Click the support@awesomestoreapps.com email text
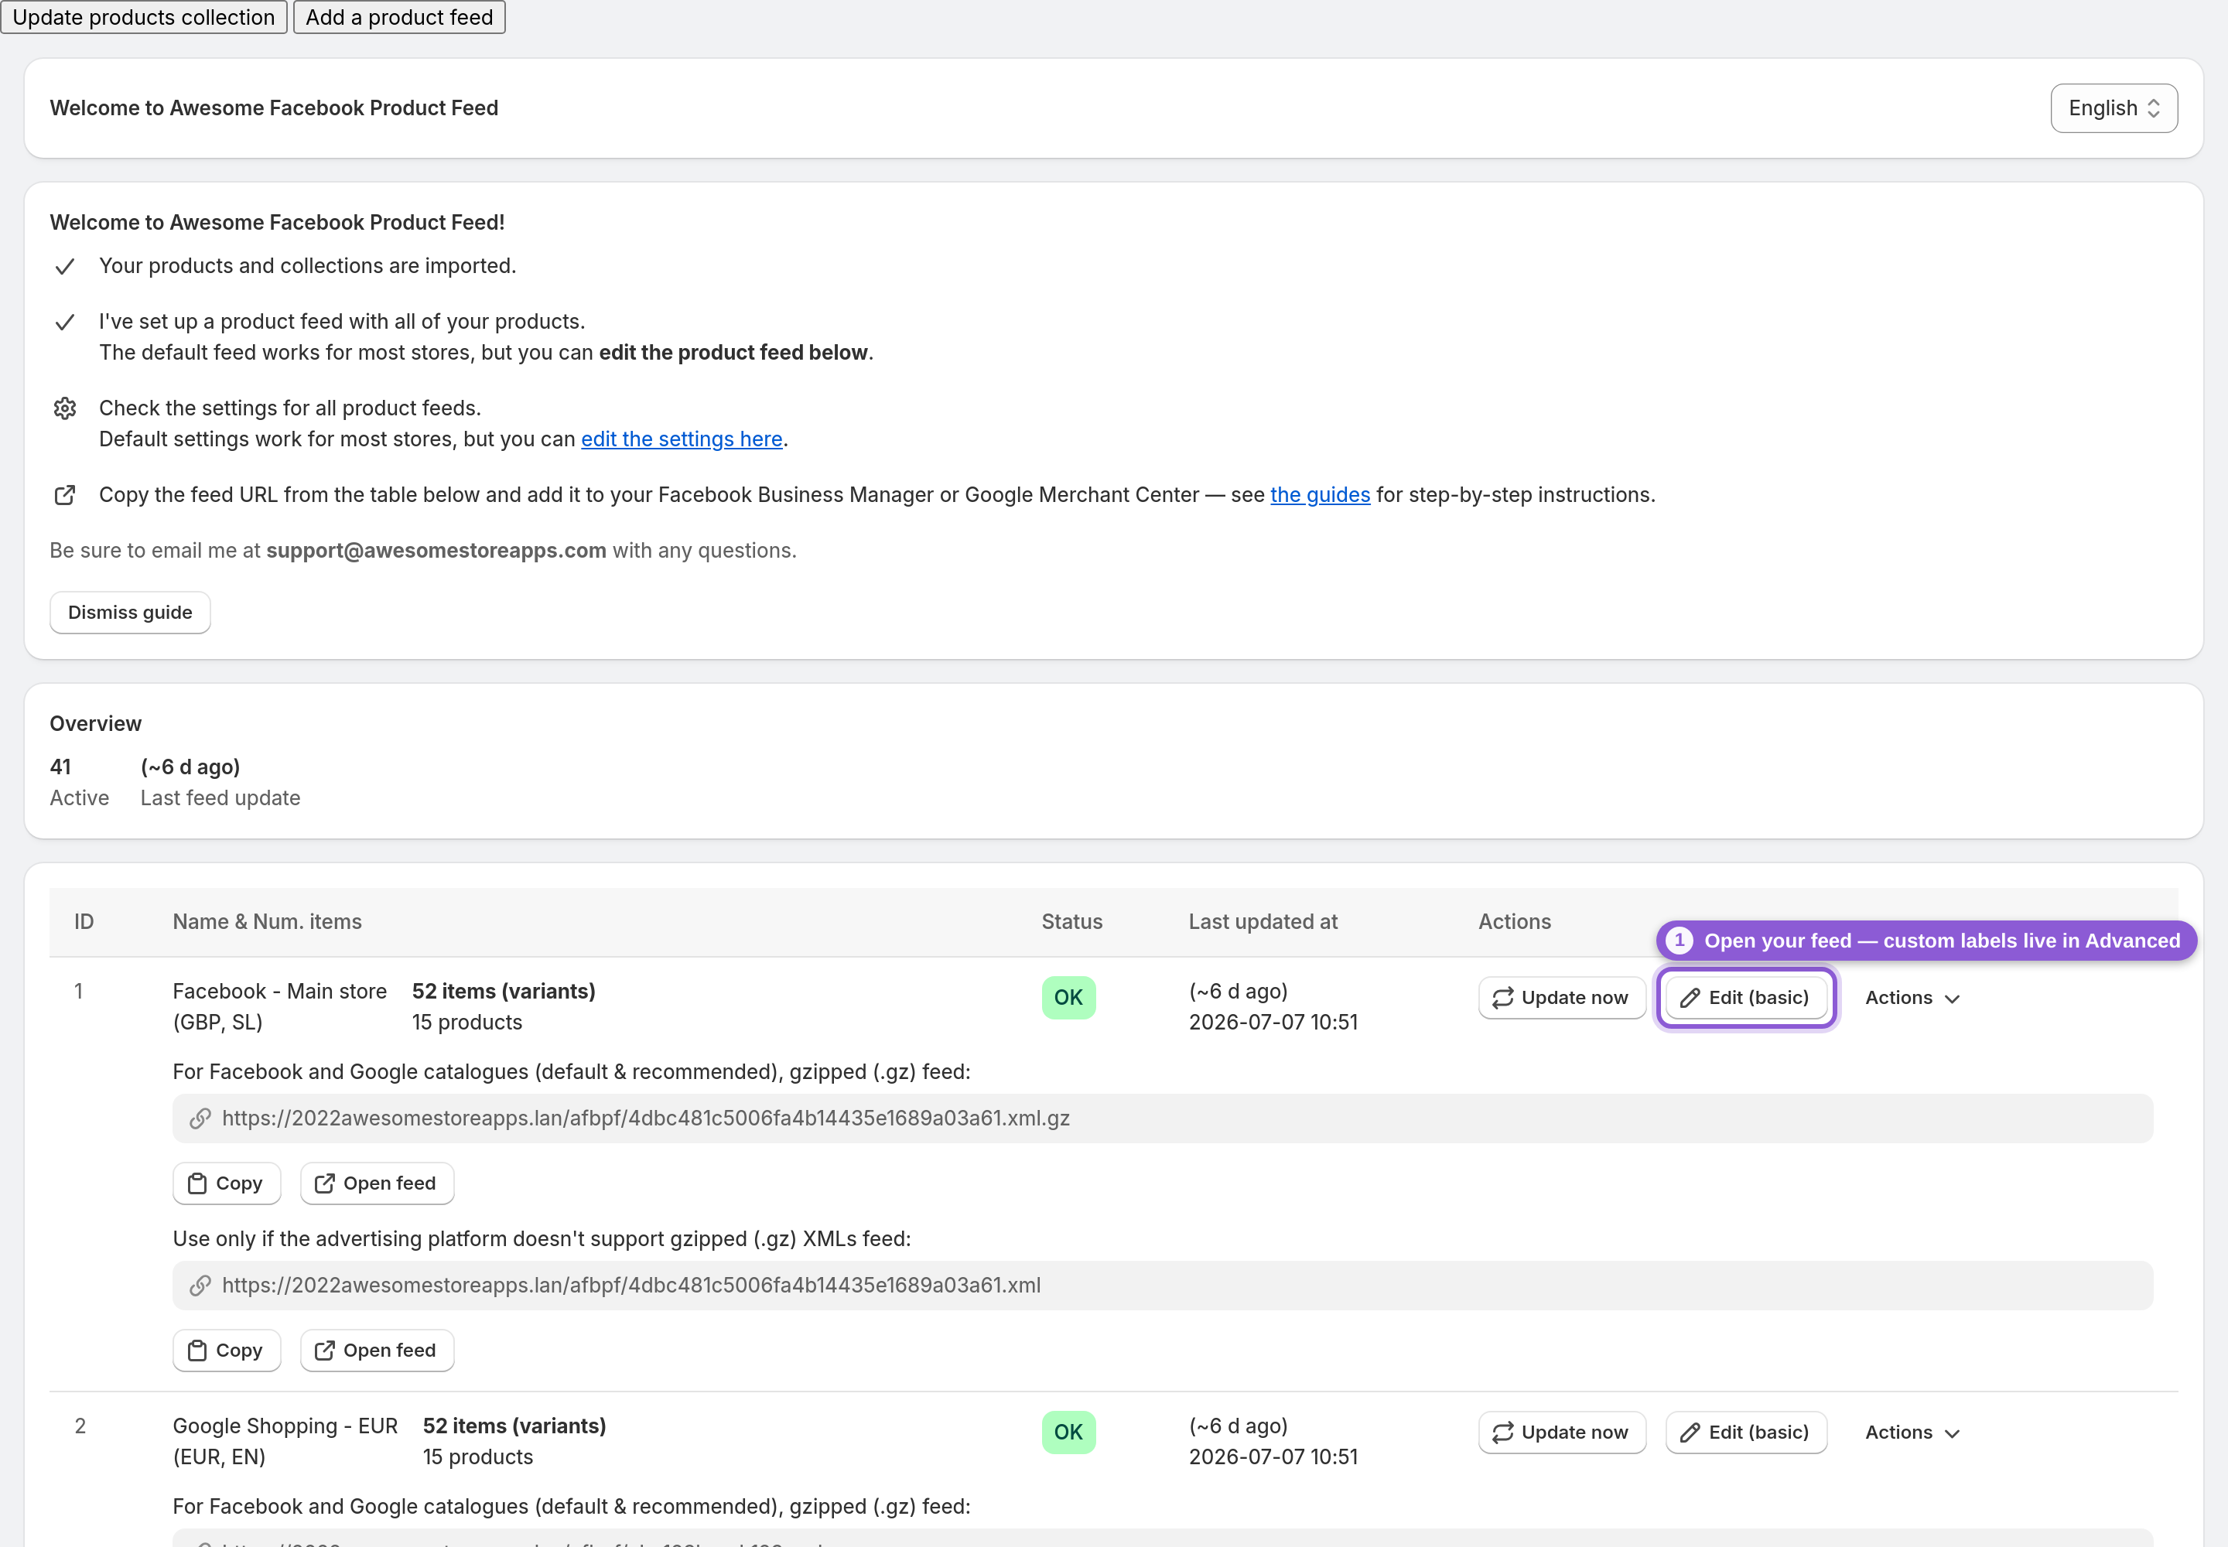This screenshot has width=2228, height=1547. 436,551
